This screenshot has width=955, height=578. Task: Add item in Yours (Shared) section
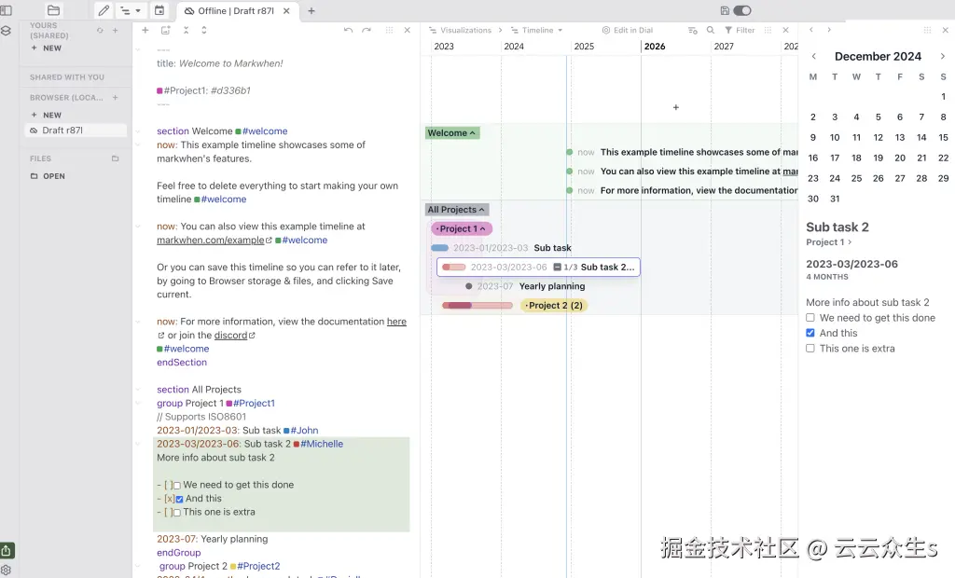click(x=115, y=30)
